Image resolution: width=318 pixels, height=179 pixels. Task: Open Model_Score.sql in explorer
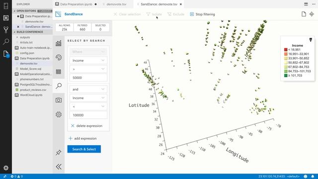coord(30,69)
